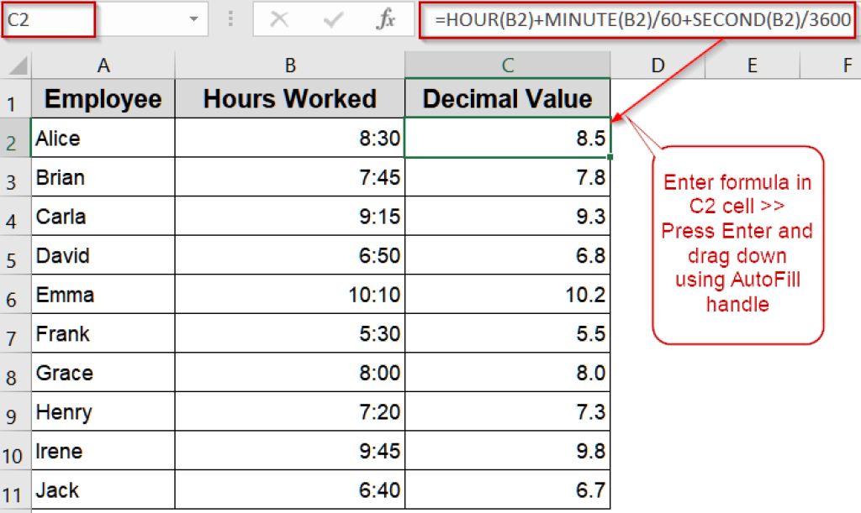Viewport: 861px width, 513px height.
Task: Select the Decimal Value header cell
Action: click(x=507, y=98)
